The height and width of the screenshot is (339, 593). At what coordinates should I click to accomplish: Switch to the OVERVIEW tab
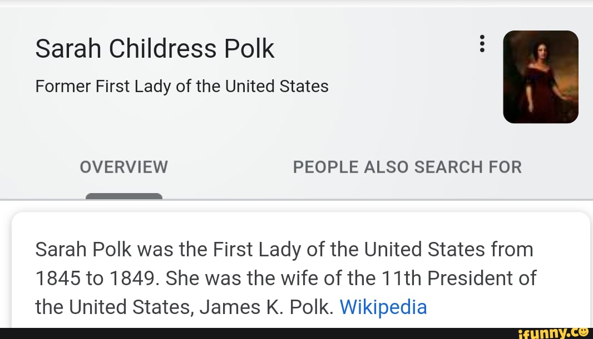click(123, 167)
